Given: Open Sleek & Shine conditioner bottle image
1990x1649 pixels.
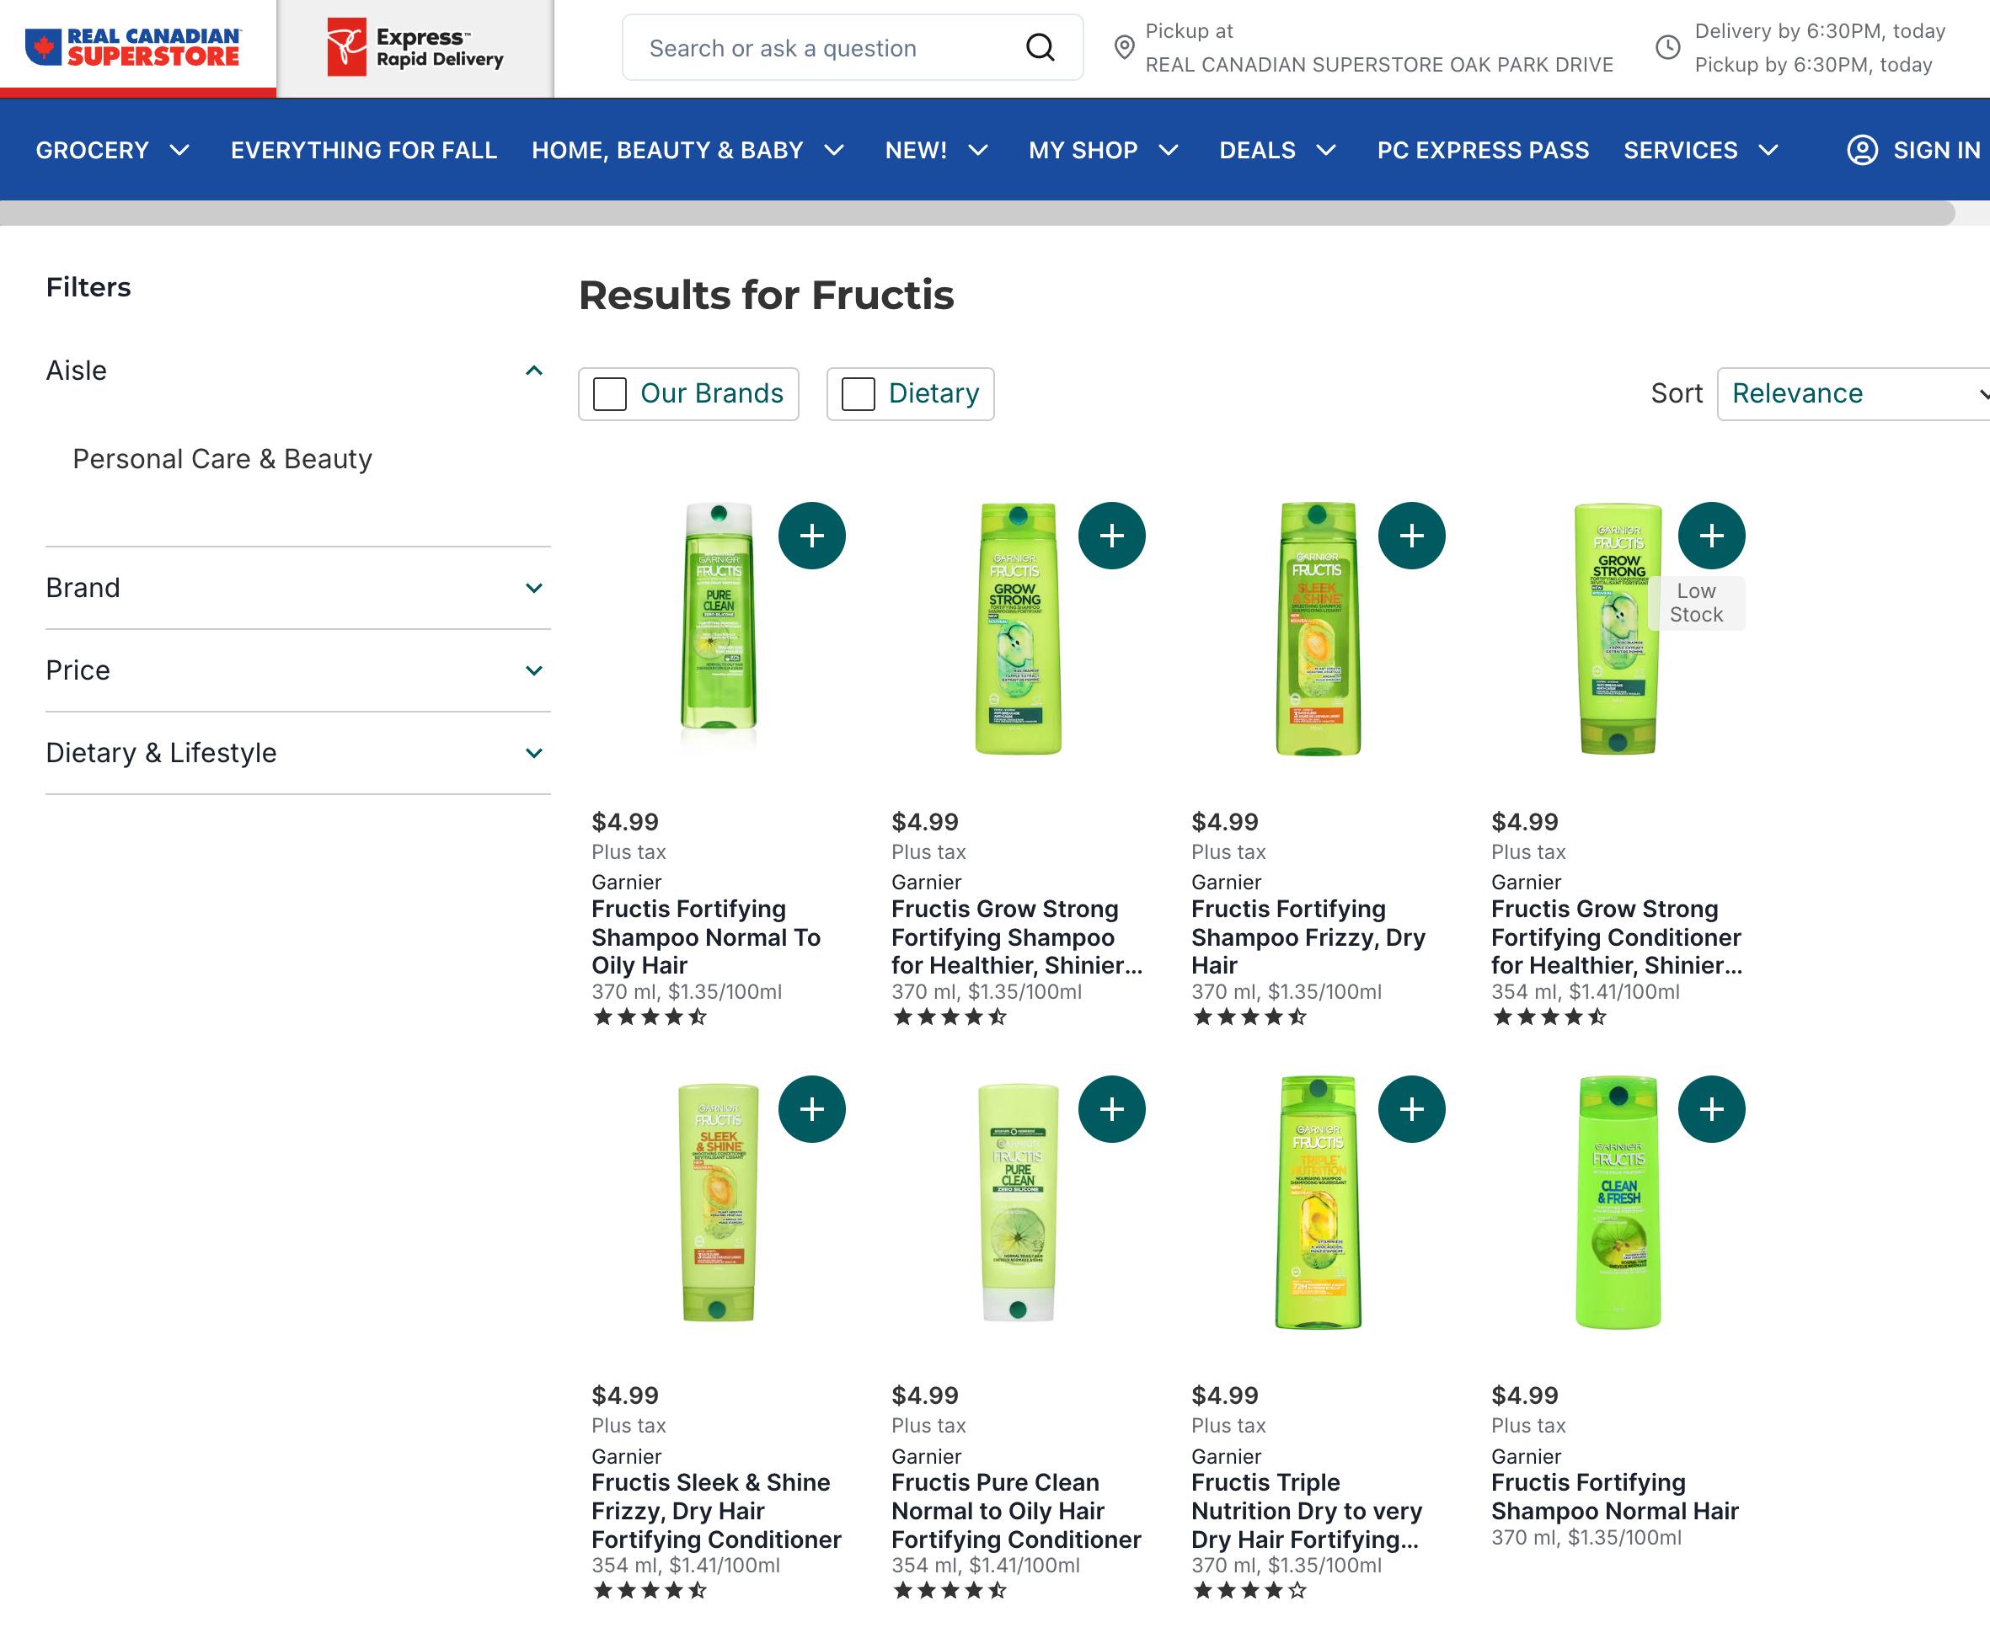Looking at the screenshot, I should click(x=717, y=1203).
